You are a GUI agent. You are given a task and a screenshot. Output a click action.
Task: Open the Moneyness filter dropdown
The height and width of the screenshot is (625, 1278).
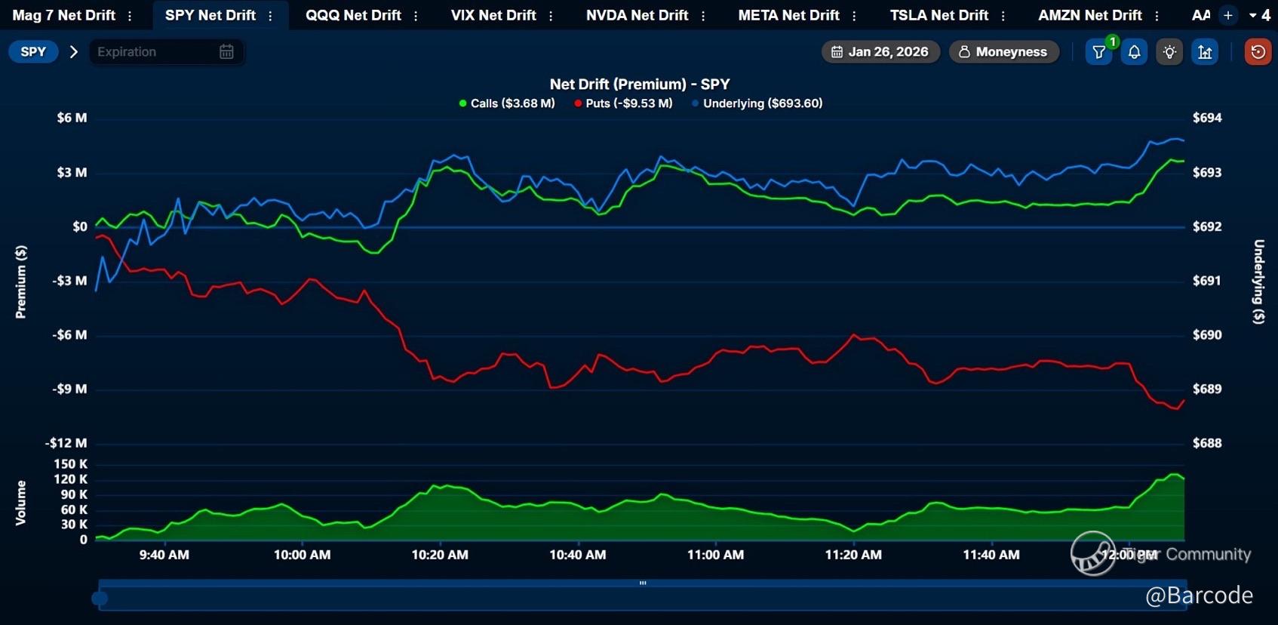(x=1003, y=51)
